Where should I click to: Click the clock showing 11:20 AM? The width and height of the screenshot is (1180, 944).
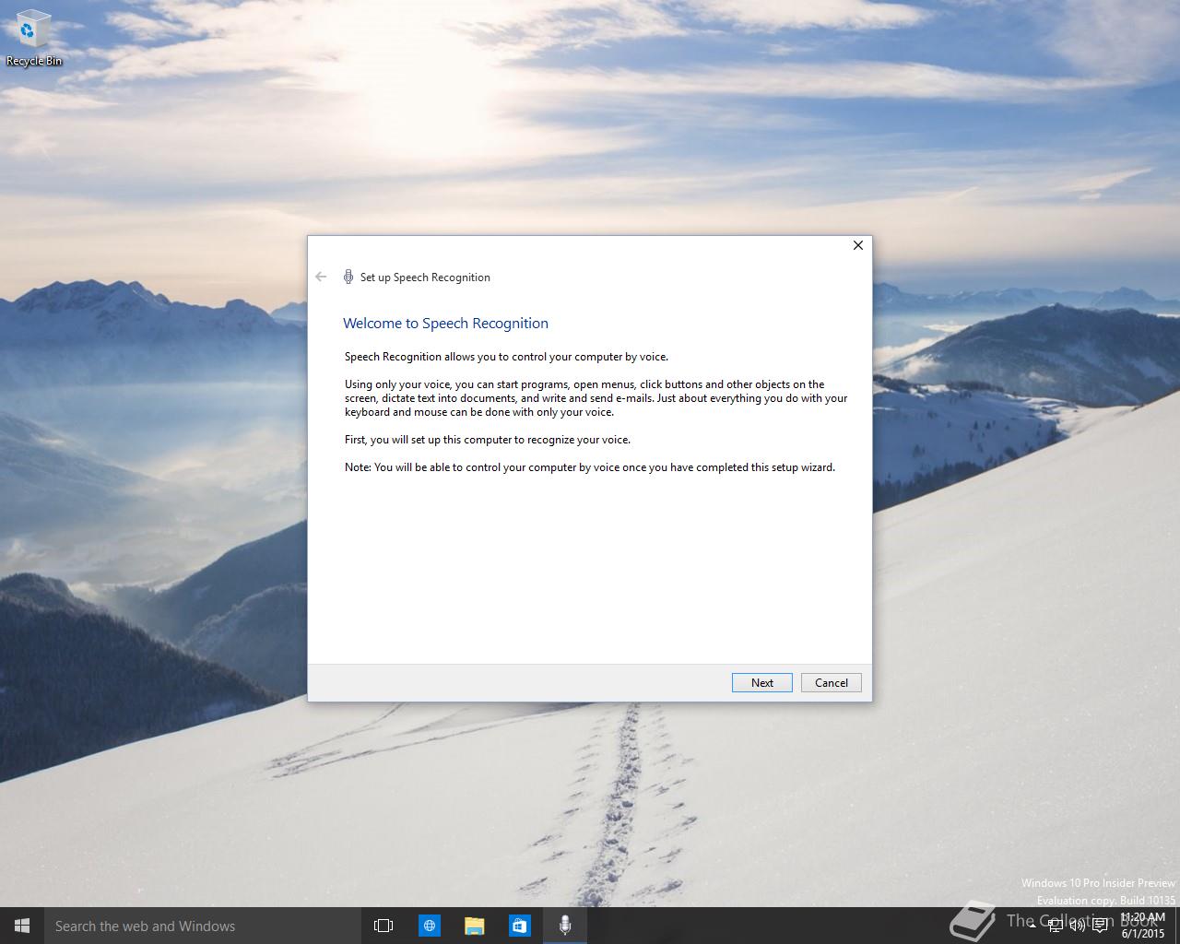pos(1143,926)
